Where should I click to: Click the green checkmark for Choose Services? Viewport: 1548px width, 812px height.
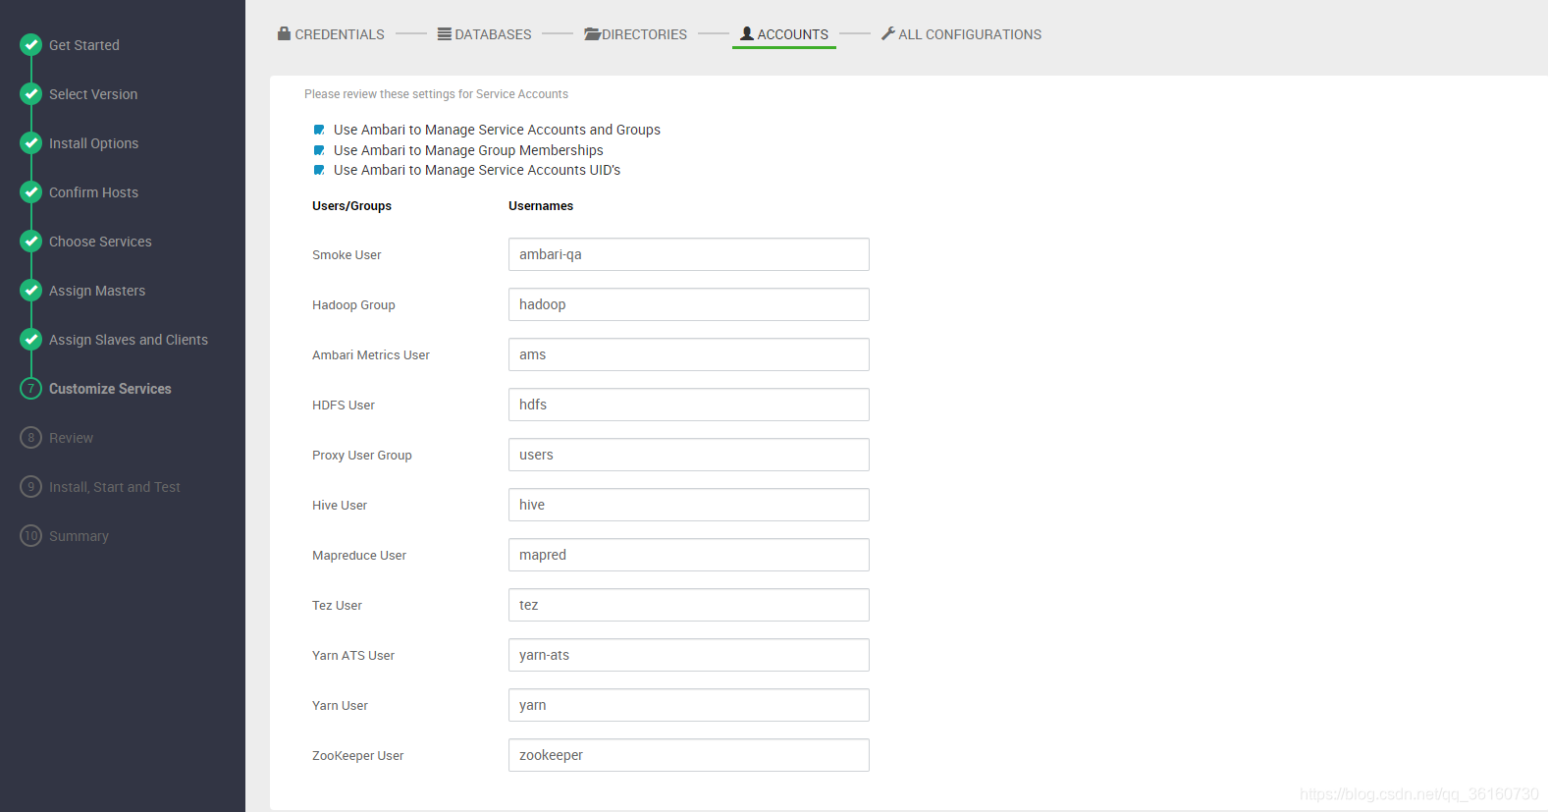[31, 241]
